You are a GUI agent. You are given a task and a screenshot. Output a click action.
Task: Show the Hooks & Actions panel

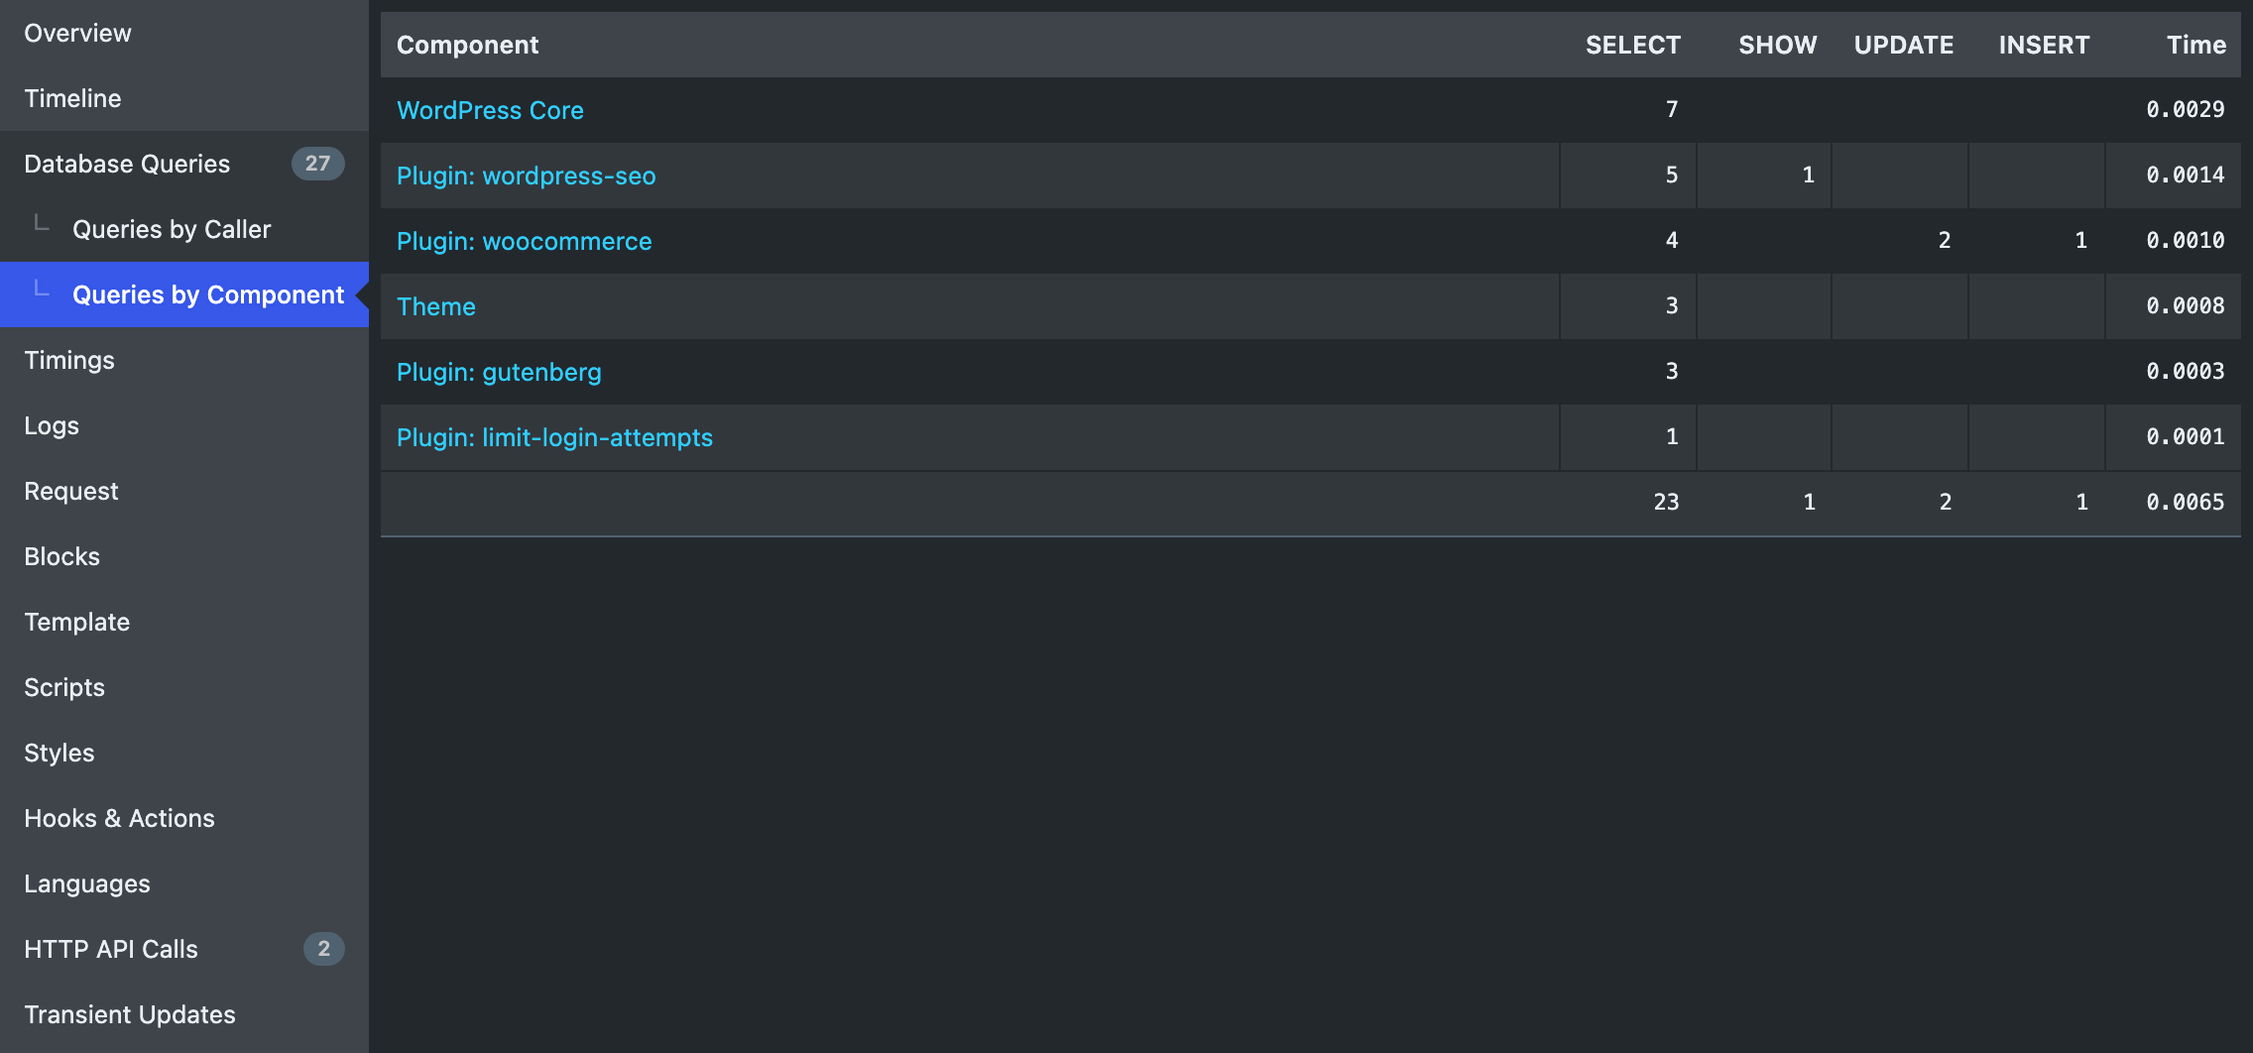coord(119,819)
